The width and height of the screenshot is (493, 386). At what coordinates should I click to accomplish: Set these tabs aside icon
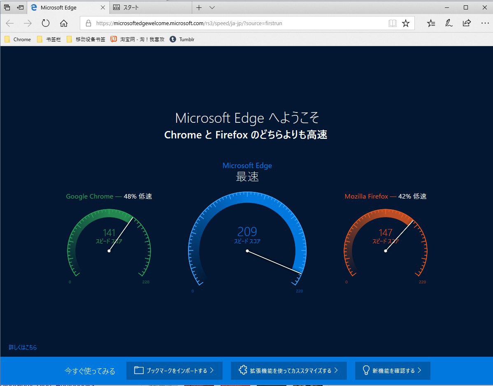point(20,7)
